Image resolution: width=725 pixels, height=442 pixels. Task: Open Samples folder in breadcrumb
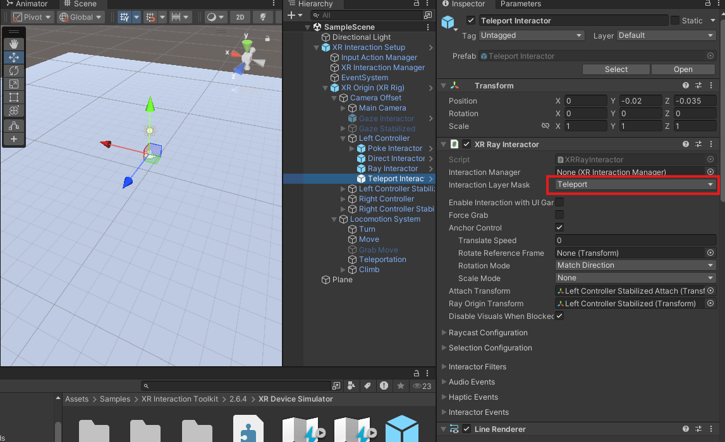[114, 399]
